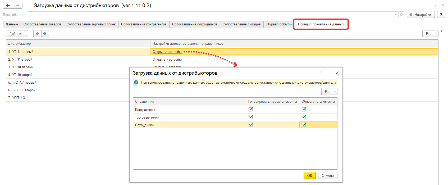Toggle generate new elements for Контрагенты
448x185 pixels.
coord(251,109)
